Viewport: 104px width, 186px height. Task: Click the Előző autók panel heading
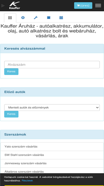(x=15, y=92)
